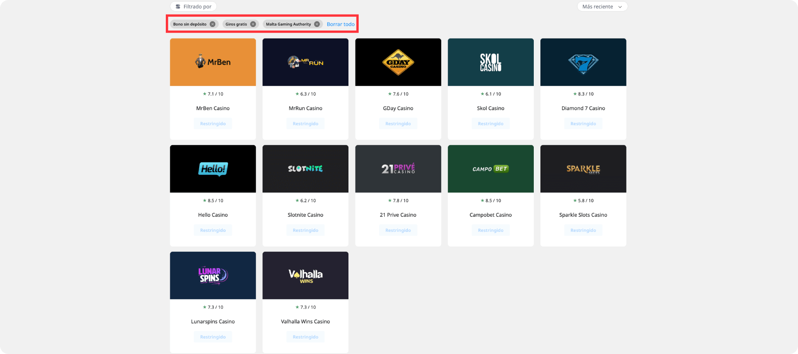Click the 7.8 / 10 rating of 21 Prive
This screenshot has width=798, height=354.
(x=399, y=201)
